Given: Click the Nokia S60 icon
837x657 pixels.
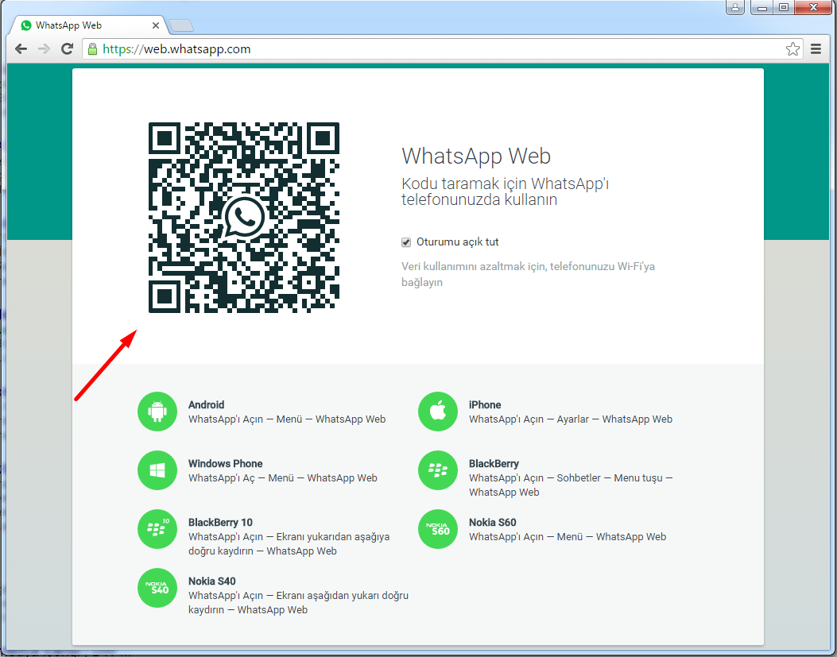Looking at the screenshot, I should [438, 529].
